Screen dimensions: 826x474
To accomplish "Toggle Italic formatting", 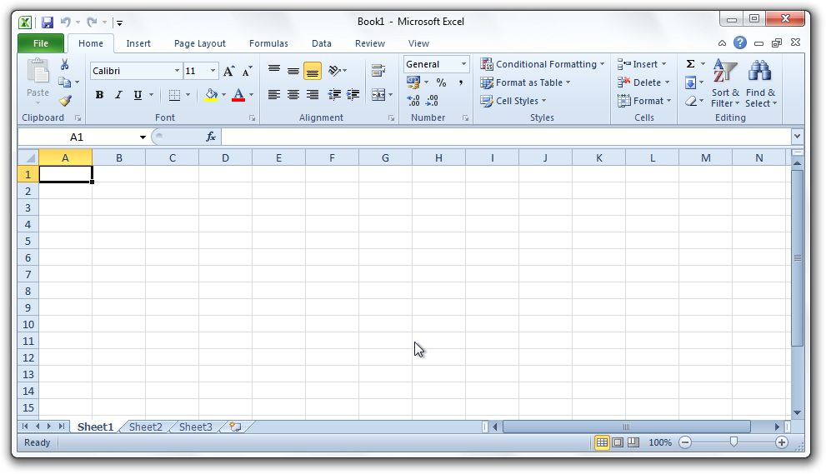I will (118, 95).
